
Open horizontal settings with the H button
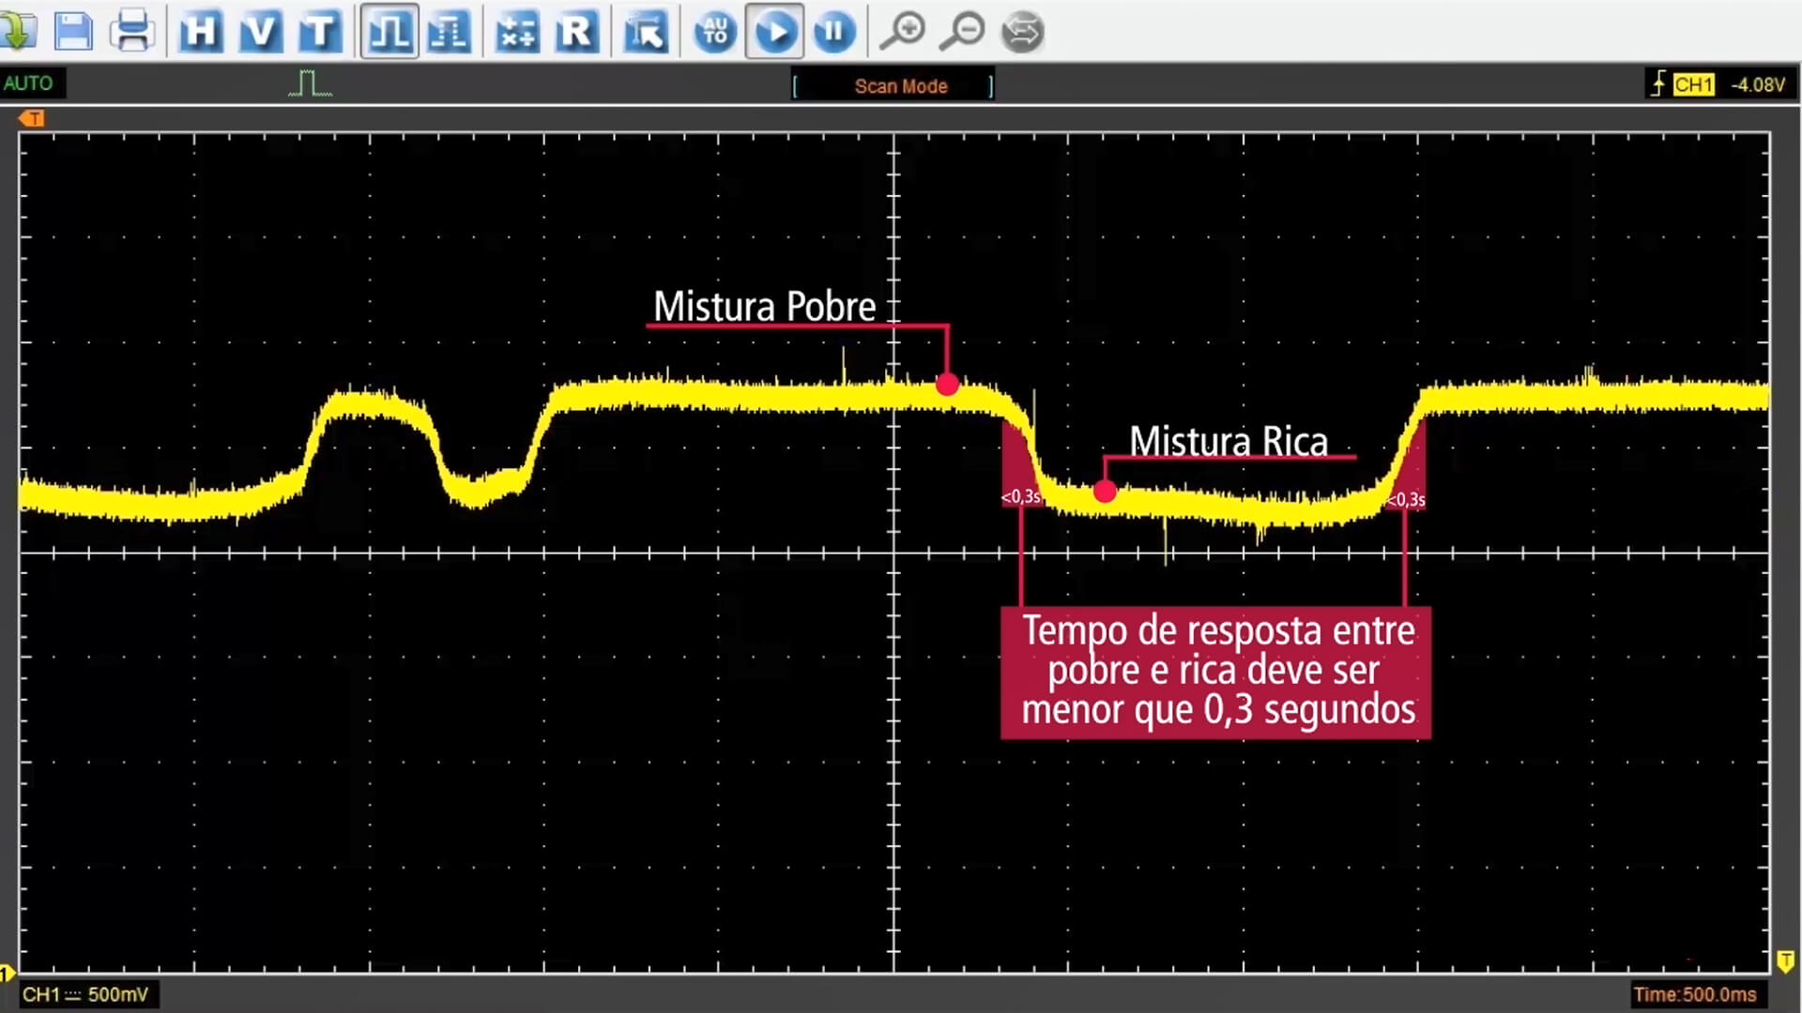pyautogui.click(x=201, y=32)
